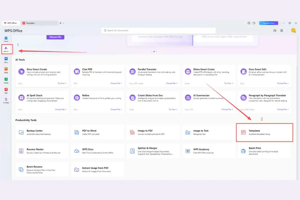Open Slides in the left sidebar
The width and height of the screenshot is (300, 200).
(x=6, y=70)
